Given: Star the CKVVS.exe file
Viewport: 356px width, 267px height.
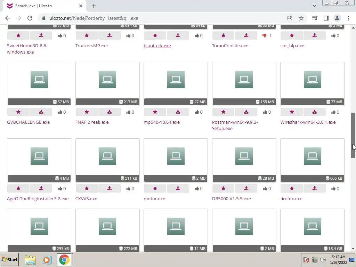Looking at the screenshot, I should [x=87, y=188].
